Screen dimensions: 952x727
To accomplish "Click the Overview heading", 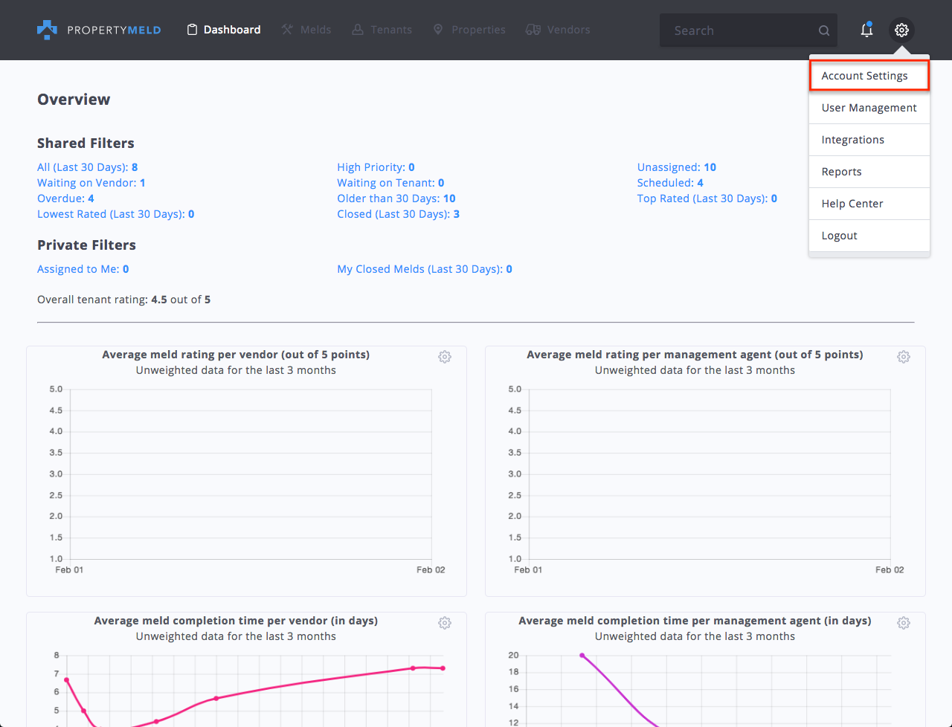I will coord(74,100).
